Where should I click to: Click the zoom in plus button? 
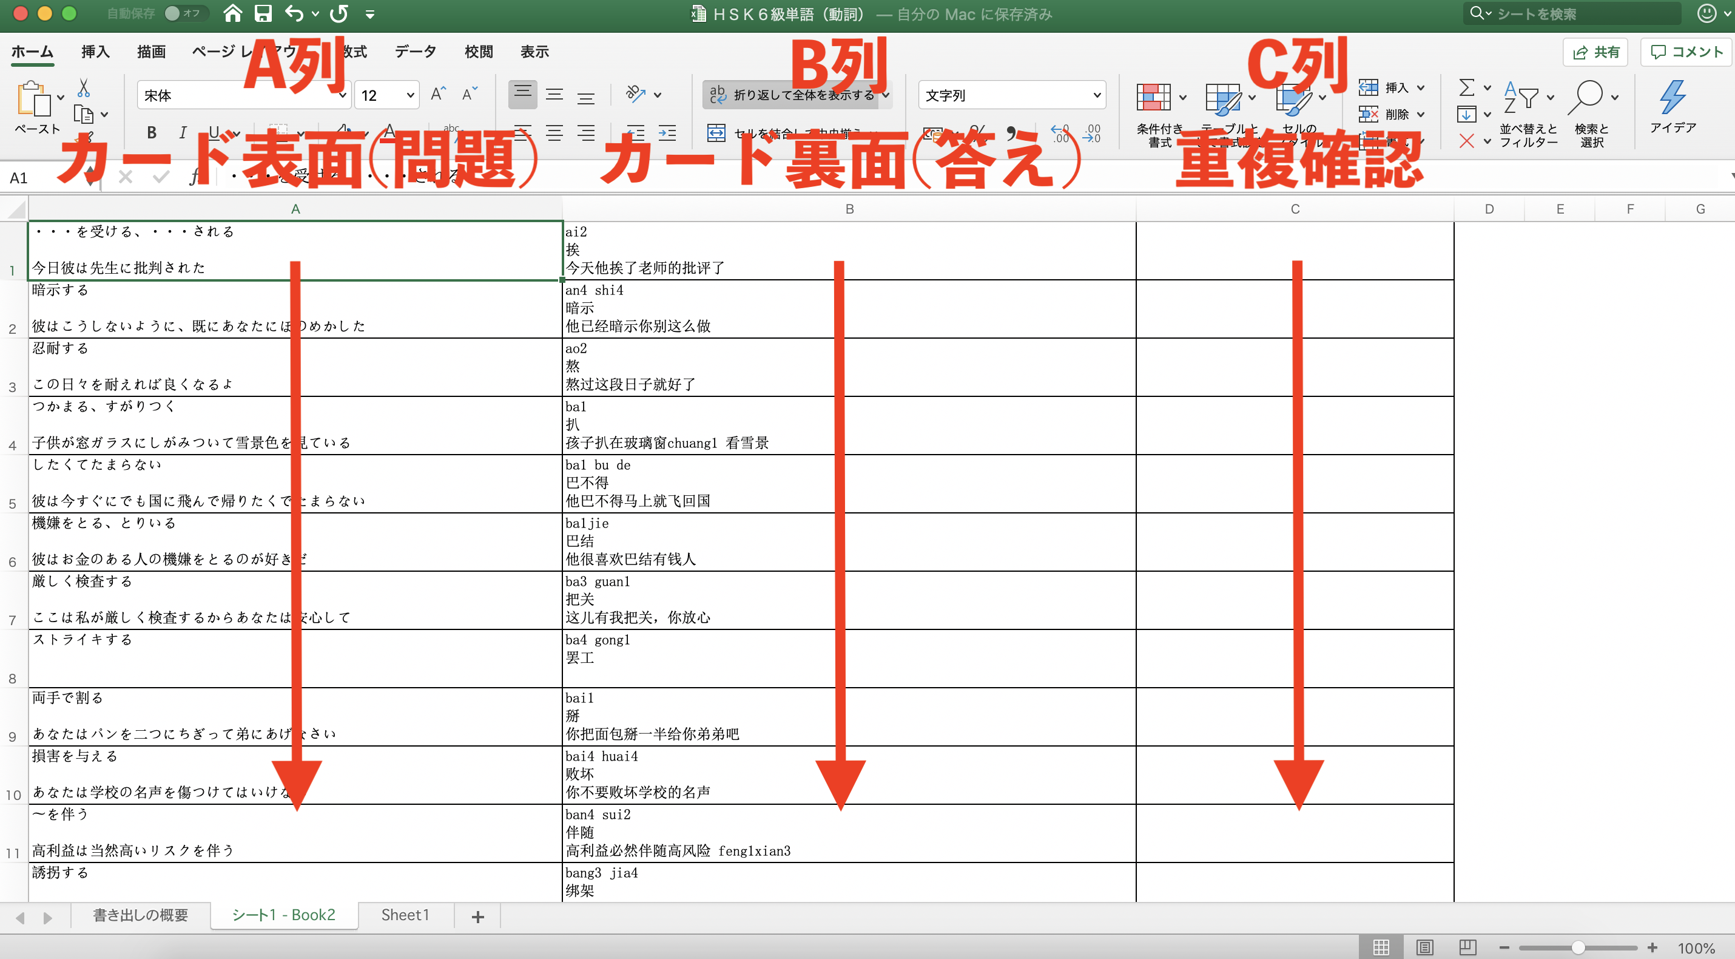(x=1652, y=947)
